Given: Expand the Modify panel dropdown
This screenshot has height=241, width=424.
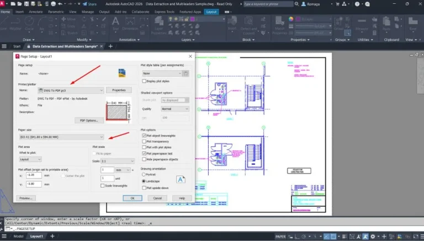Looking at the screenshot, I should click(84, 40).
